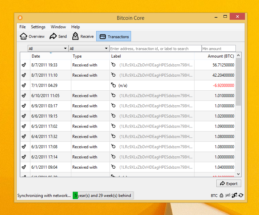Viewport: 259px width, 215px height.
Task: Open the Window menu
Action: pos(58,27)
